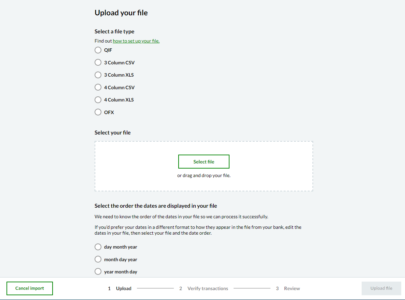Image resolution: width=405 pixels, height=300 pixels.
Task: Select 3 Column XLS radio button
Action: (98, 75)
